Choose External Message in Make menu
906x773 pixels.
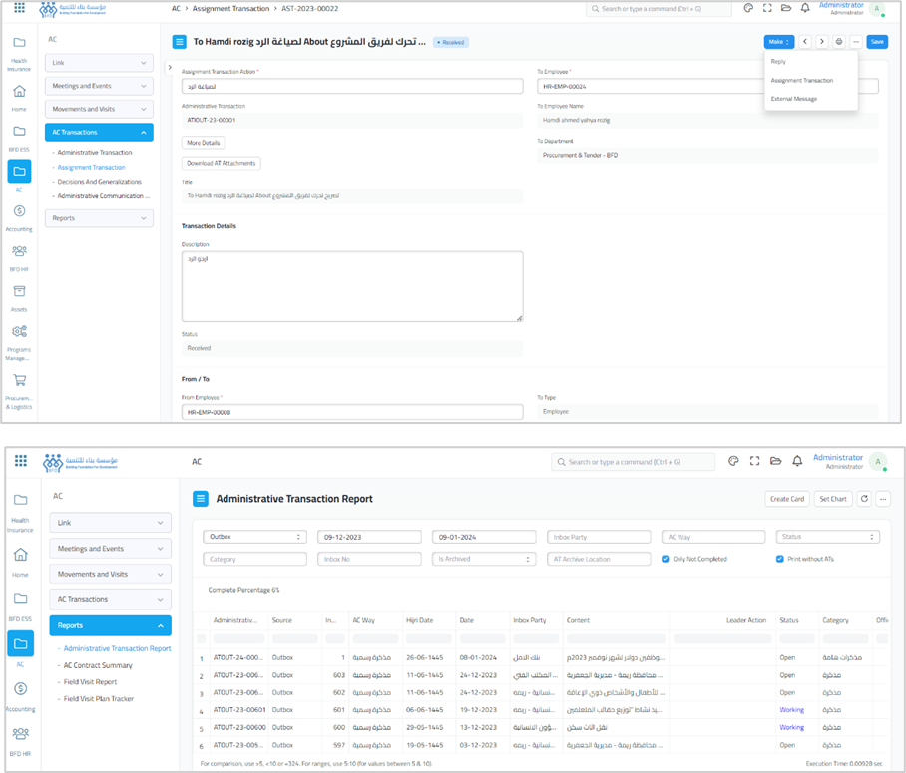point(794,99)
